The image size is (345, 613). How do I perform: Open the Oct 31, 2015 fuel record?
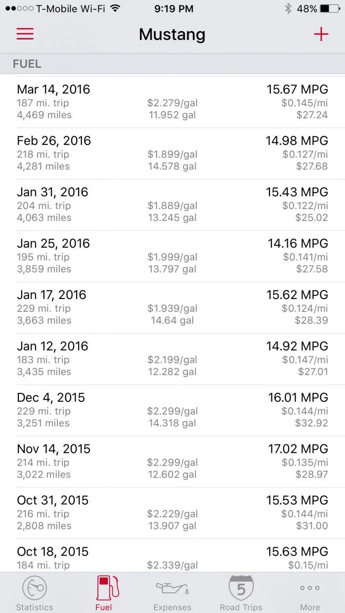(172, 514)
